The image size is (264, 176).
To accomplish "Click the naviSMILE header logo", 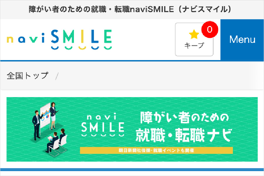I will [x=59, y=40].
